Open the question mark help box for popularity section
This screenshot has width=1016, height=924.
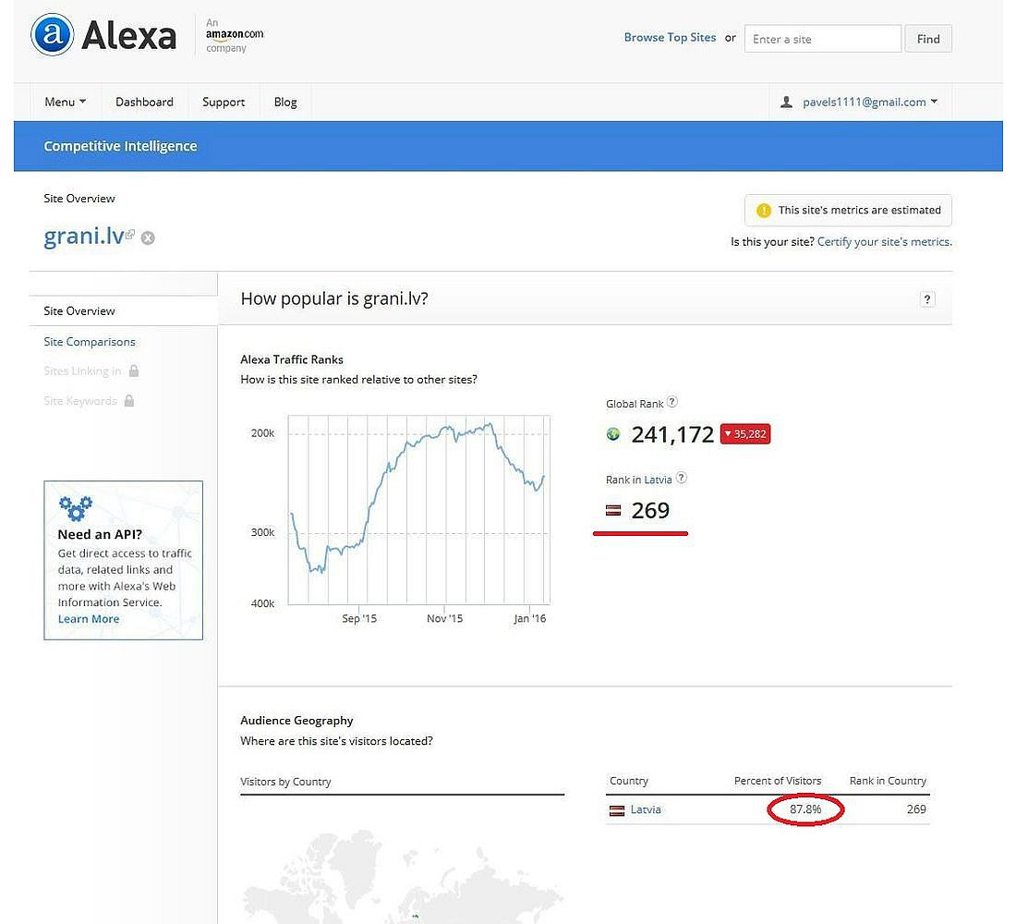click(927, 298)
